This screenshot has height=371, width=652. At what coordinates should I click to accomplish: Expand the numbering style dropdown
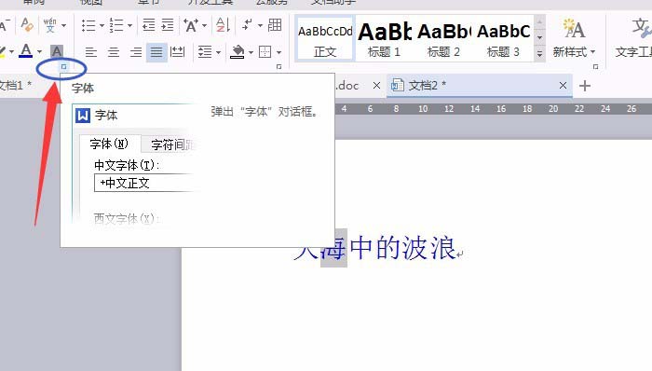(129, 26)
